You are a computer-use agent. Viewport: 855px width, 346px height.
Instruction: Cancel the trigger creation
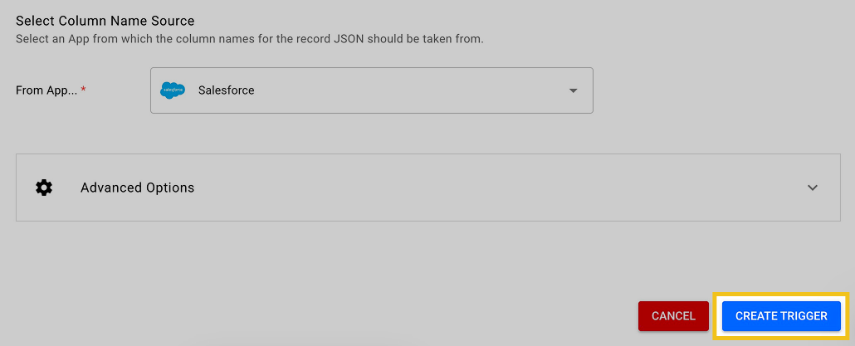coord(673,316)
